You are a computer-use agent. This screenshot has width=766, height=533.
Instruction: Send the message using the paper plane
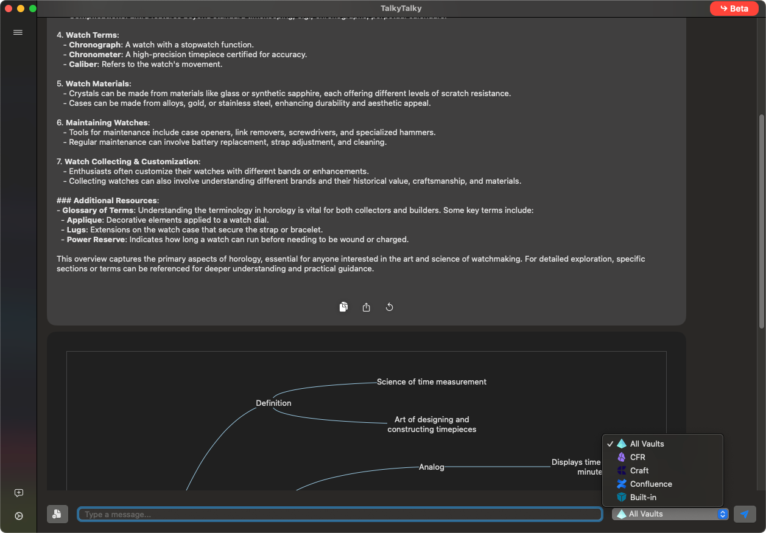(744, 514)
